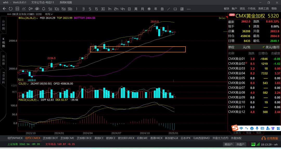Select the 30s tick period
The image size is (281, 149).
(70, 9)
